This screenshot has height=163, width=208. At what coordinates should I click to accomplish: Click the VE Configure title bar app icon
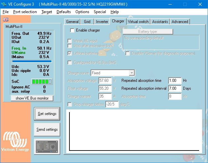(x=4, y=4)
